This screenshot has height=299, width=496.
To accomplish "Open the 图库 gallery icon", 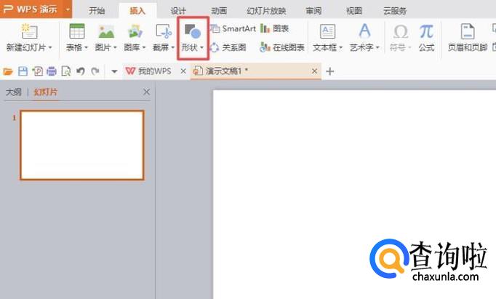I will [x=135, y=31].
